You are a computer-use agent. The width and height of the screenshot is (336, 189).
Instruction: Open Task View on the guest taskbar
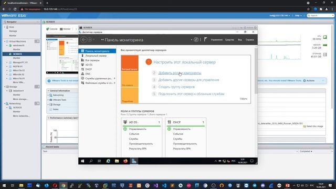point(99,161)
